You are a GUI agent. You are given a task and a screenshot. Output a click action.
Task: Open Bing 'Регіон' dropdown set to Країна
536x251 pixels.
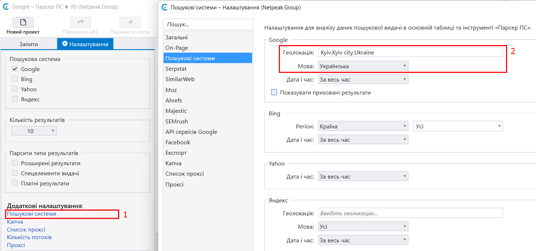tap(363, 127)
